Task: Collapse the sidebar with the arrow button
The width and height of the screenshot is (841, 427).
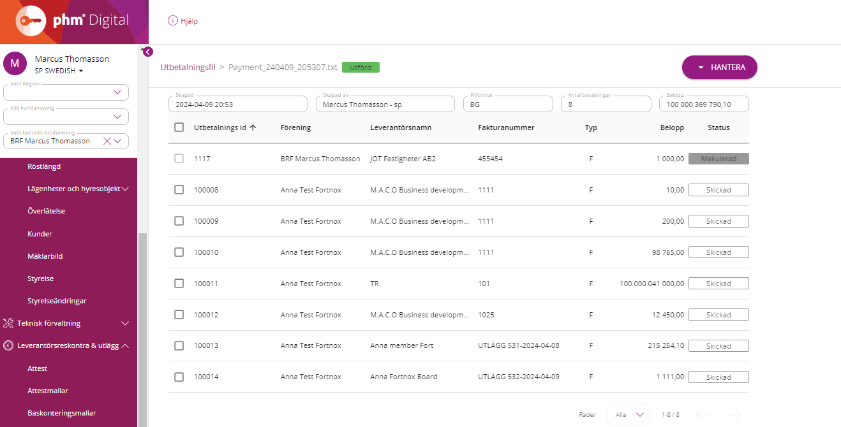Action: point(148,52)
